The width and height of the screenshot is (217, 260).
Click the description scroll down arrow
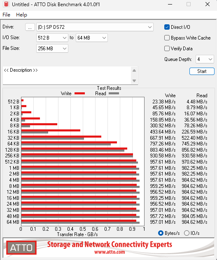coord(134,81)
